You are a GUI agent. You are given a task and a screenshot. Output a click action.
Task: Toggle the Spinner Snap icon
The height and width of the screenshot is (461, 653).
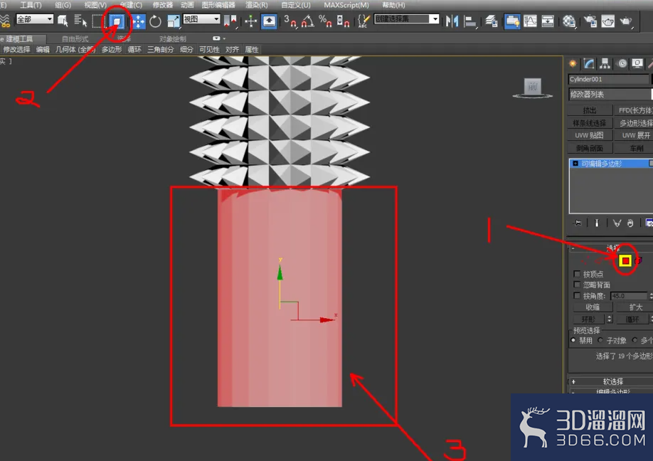tap(343, 21)
